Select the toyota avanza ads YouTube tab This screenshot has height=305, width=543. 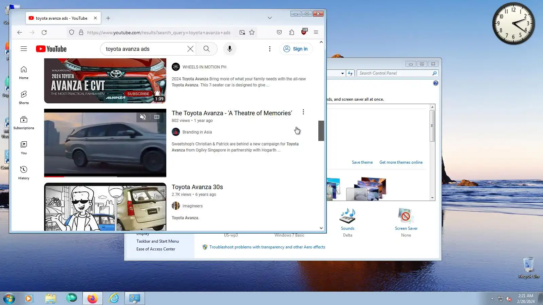click(x=63, y=18)
